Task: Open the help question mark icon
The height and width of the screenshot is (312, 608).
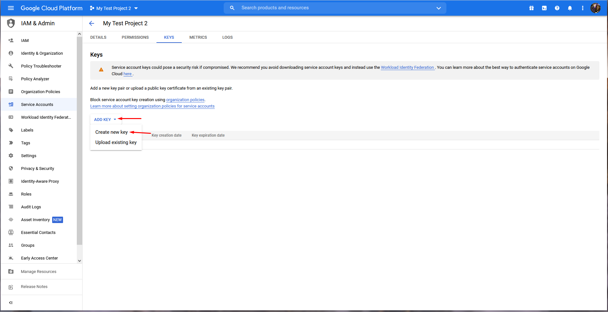Action: 557,8
